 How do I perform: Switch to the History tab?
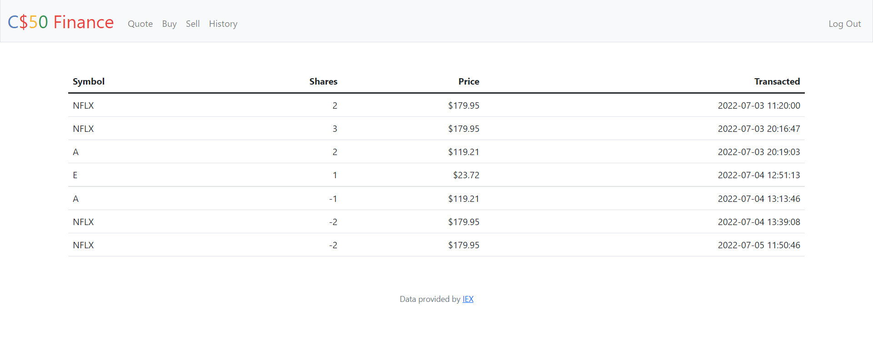tap(223, 24)
